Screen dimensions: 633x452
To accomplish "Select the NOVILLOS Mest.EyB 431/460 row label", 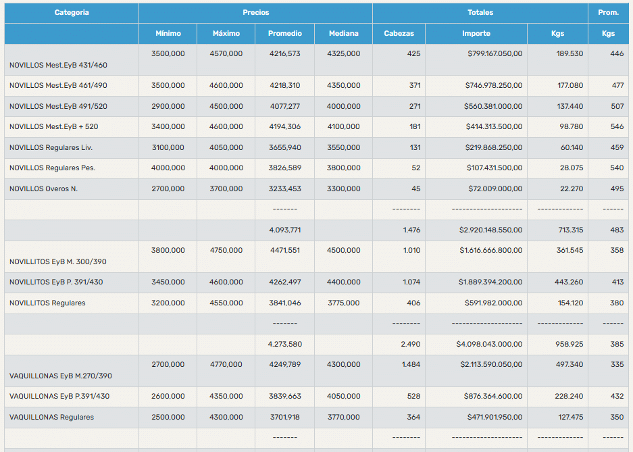I will tap(58, 66).
